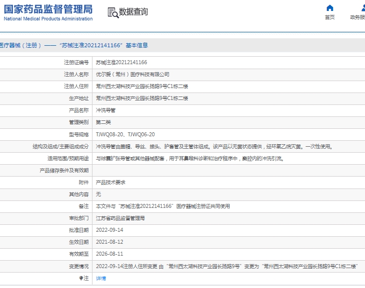Select the 注册人住所 address value

pos(142,87)
